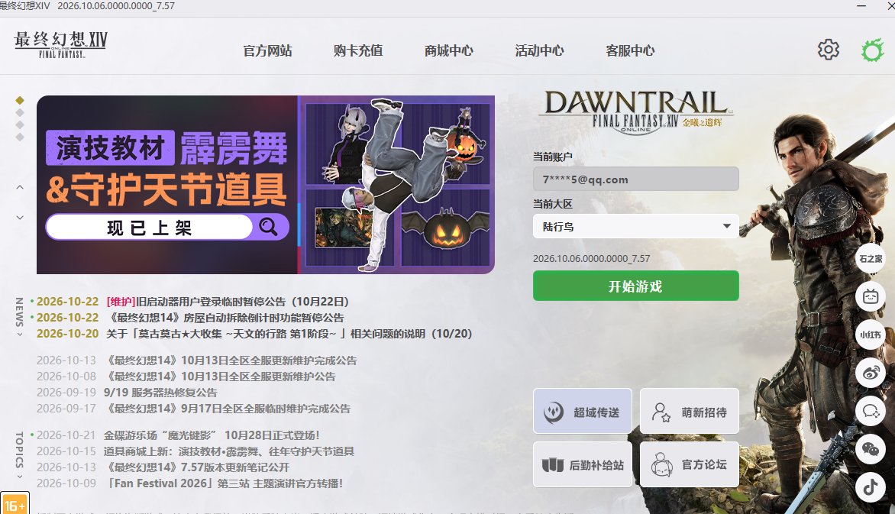The image size is (895, 514).
Task: Expand the NEWS section chevron
Action: coord(19,335)
